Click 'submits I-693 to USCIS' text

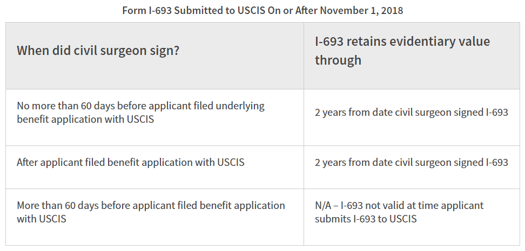pos(366,219)
